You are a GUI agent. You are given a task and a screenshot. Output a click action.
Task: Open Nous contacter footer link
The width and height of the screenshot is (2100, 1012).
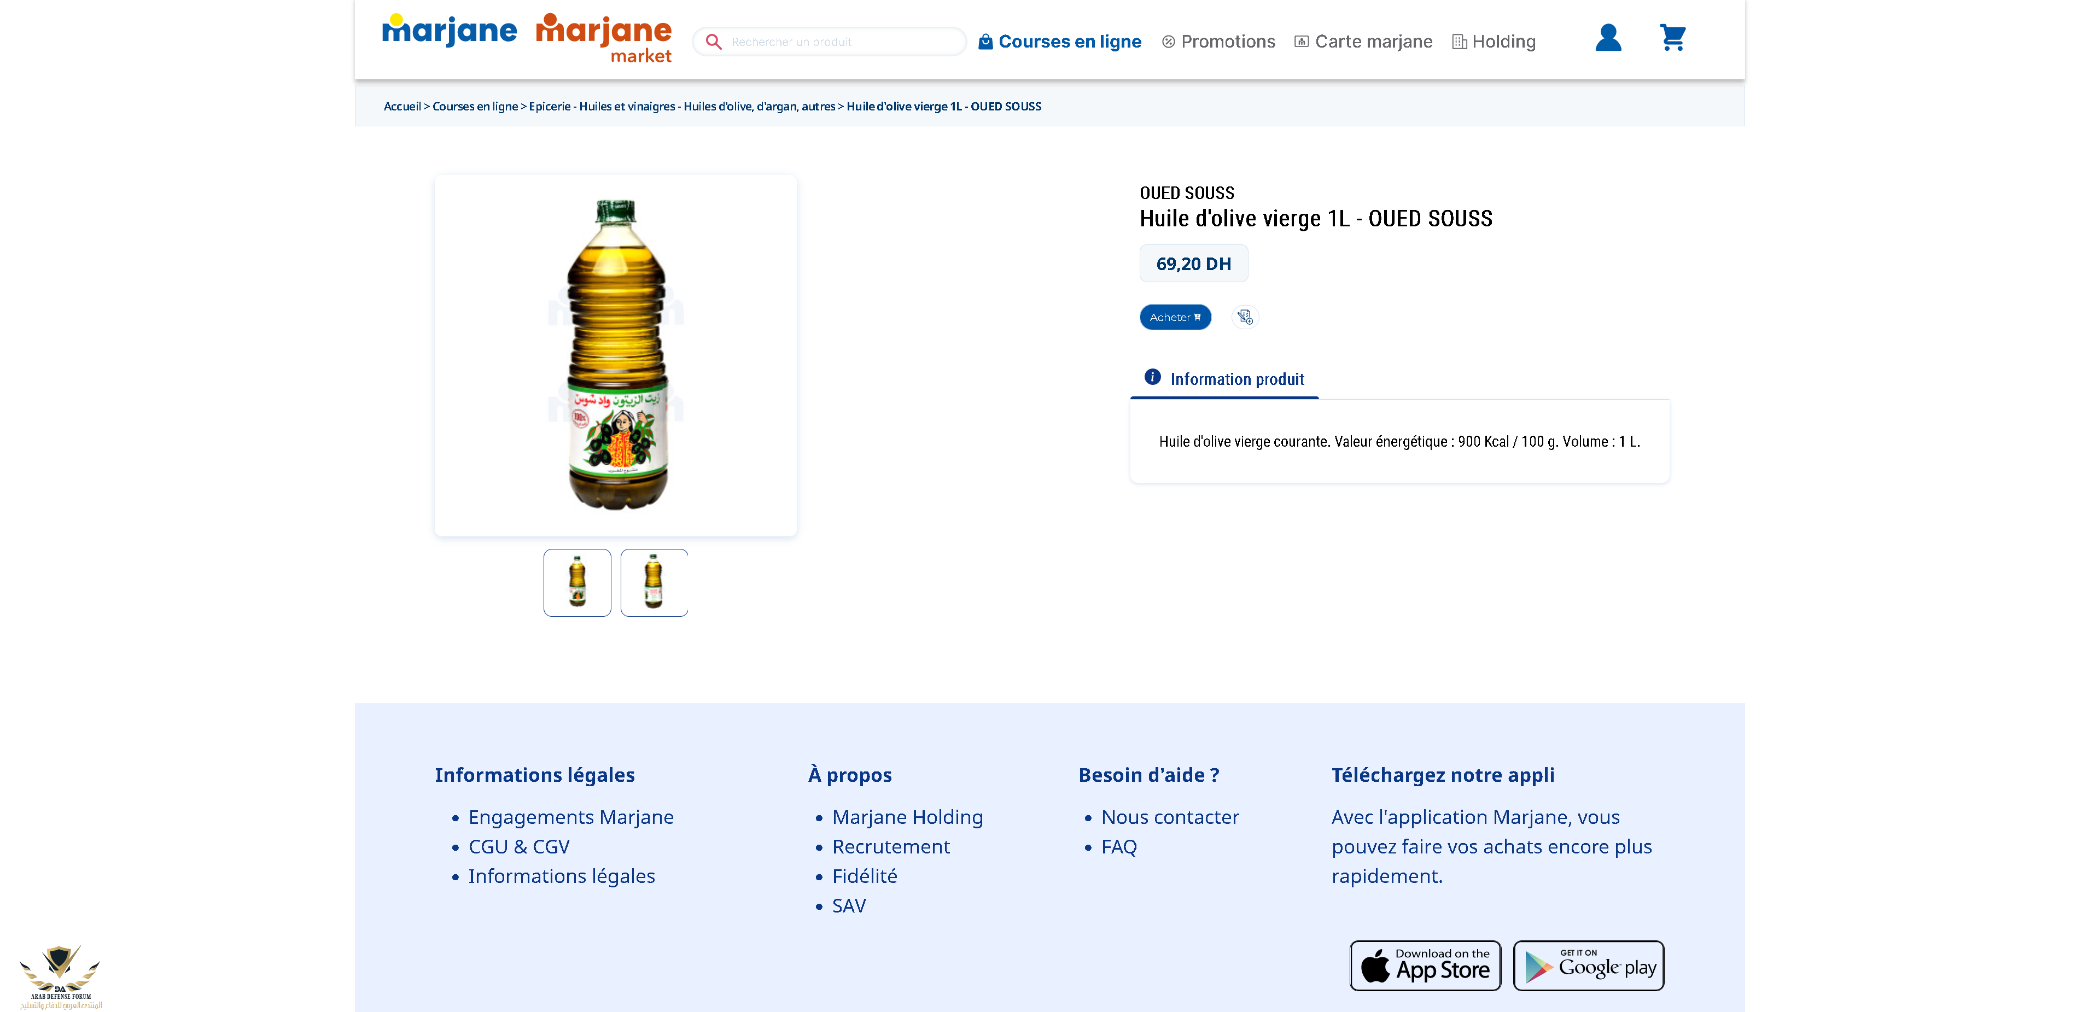tap(1170, 817)
